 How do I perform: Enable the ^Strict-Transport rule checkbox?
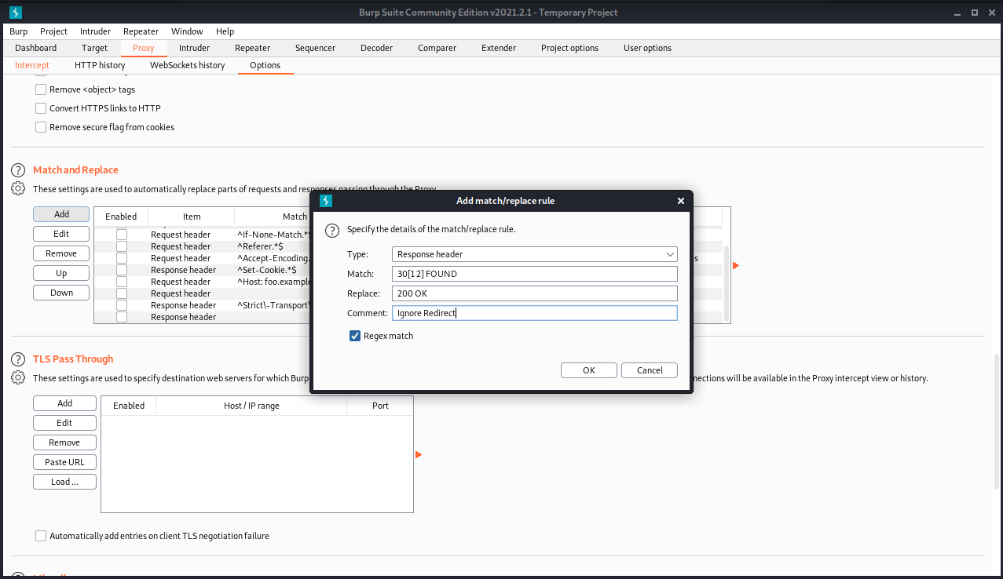[x=122, y=305]
